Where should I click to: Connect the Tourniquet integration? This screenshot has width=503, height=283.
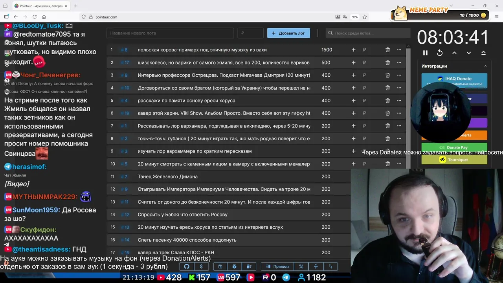(x=454, y=160)
